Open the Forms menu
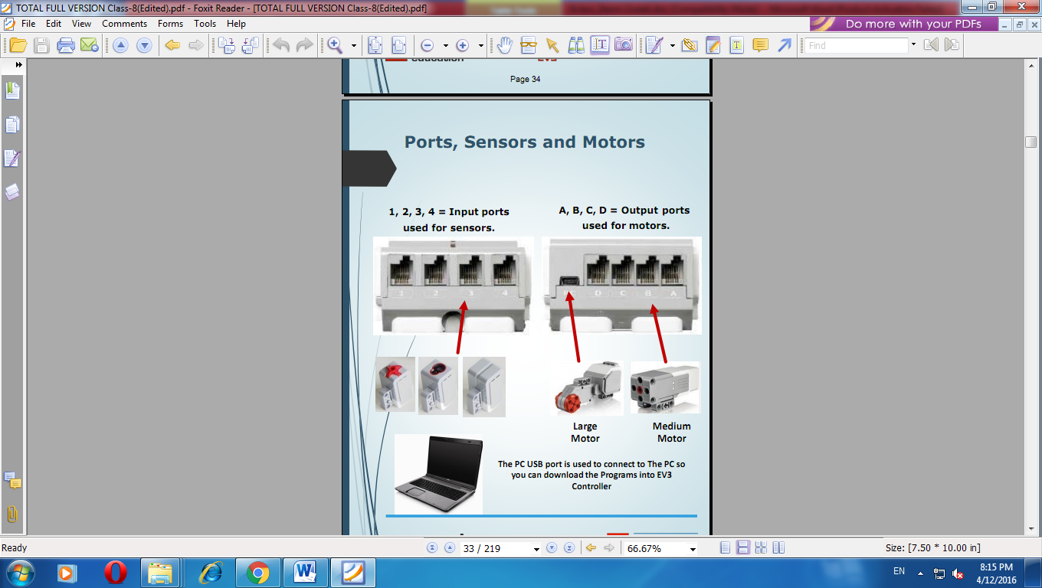Viewport: 1042px width, 588px height. [170, 24]
